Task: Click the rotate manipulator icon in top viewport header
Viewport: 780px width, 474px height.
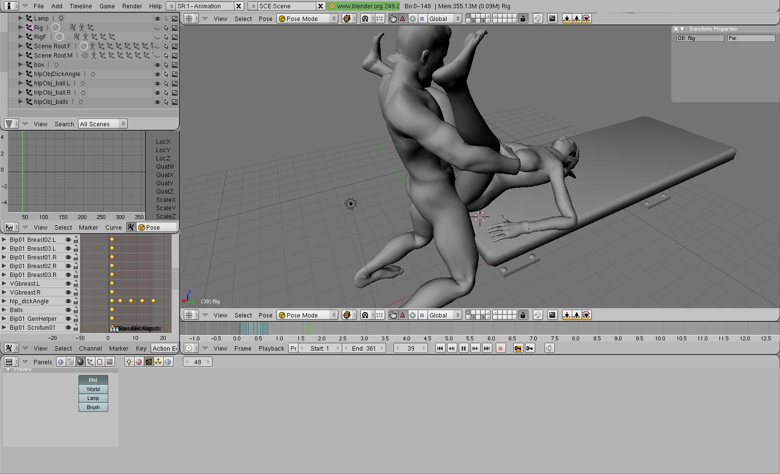Action: click(x=412, y=19)
